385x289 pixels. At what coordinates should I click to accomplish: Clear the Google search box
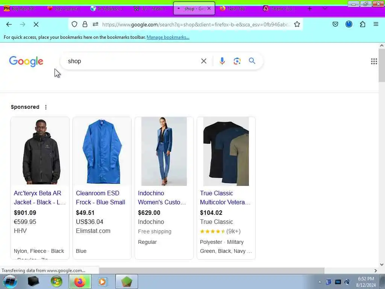point(204,61)
